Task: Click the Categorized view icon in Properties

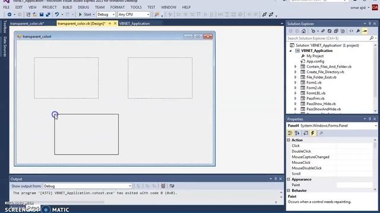Action: (290, 133)
